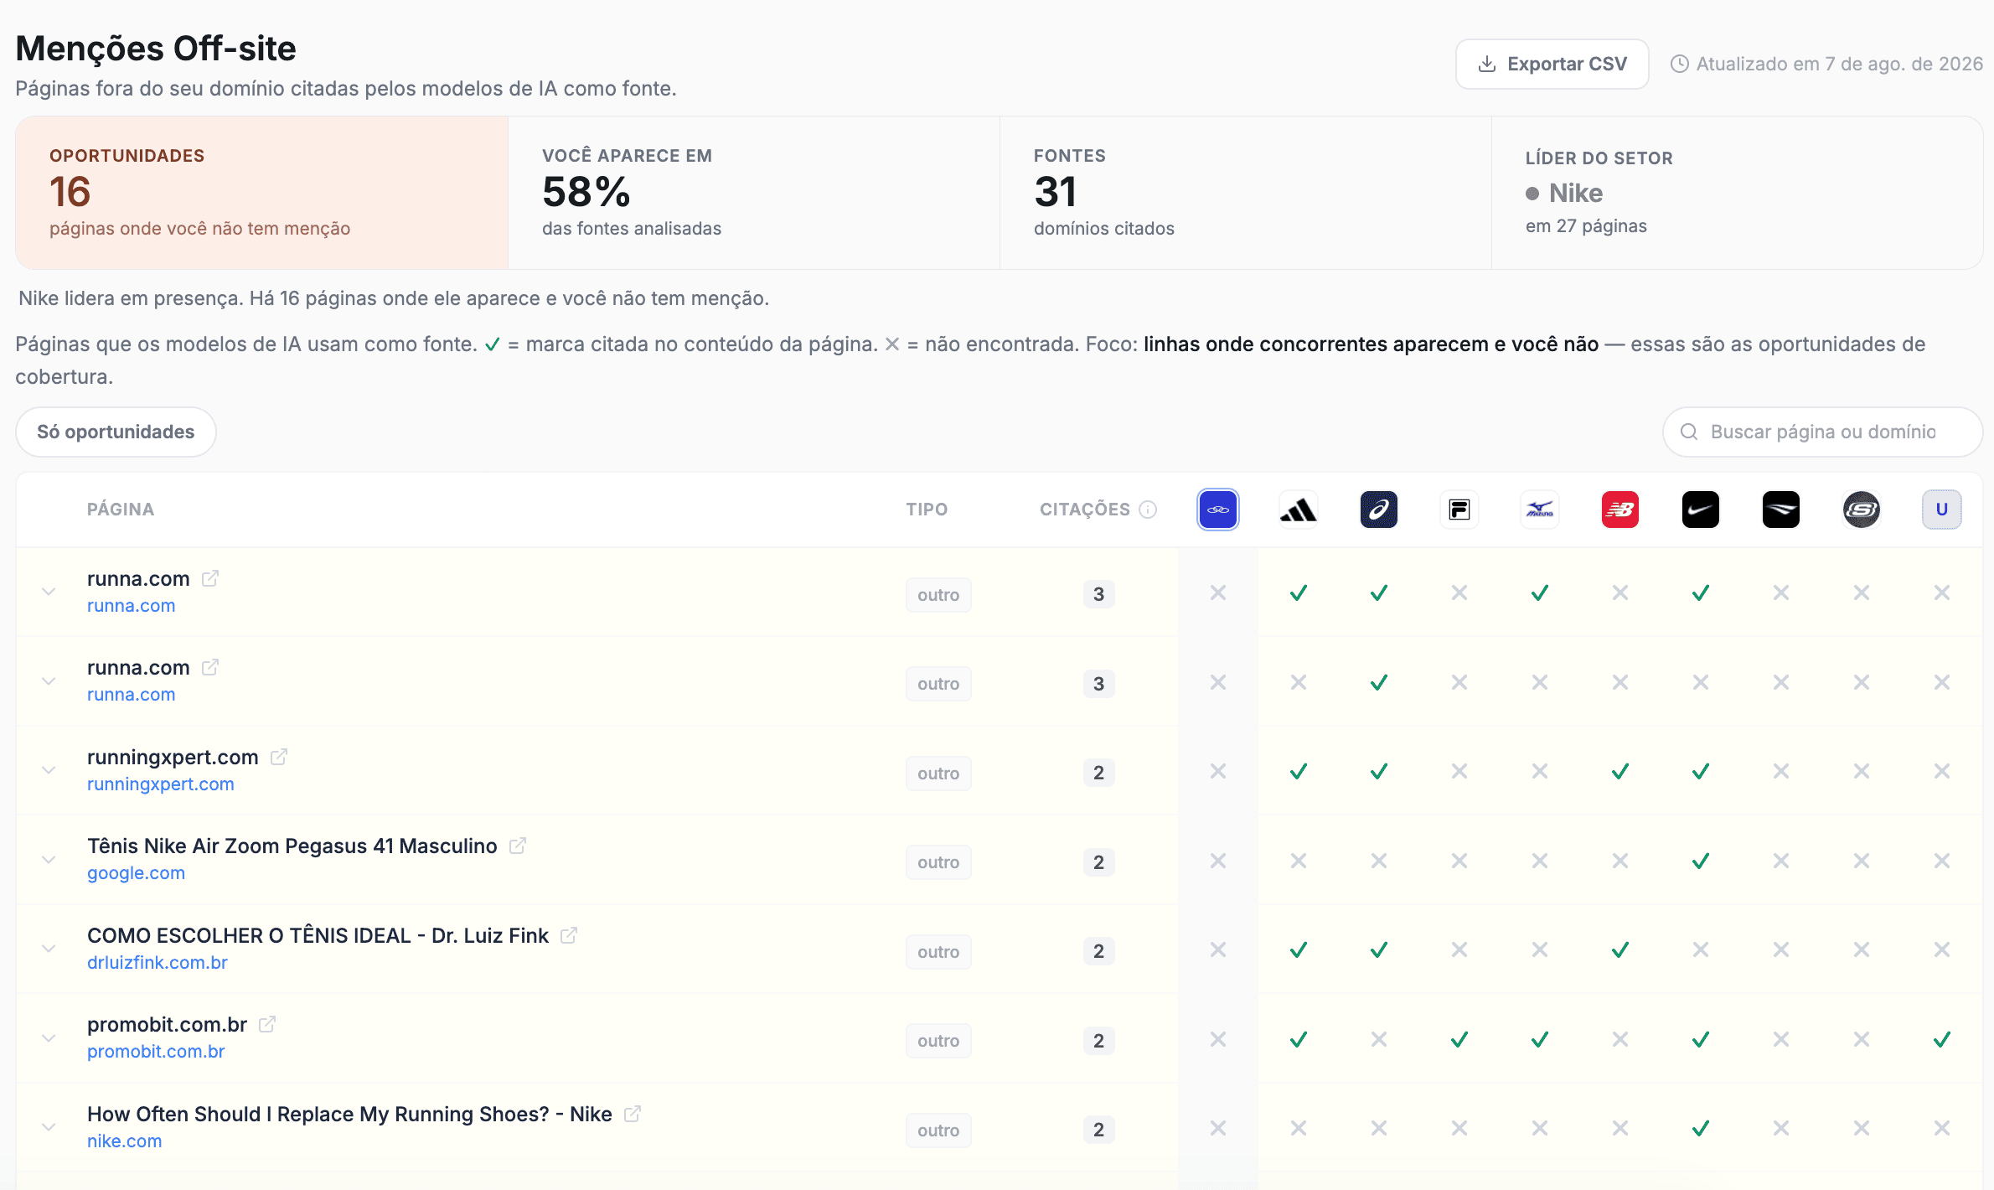
Task: Open external link icon for Tênis Nike Air Zoom Pegasus
Action: click(x=518, y=846)
